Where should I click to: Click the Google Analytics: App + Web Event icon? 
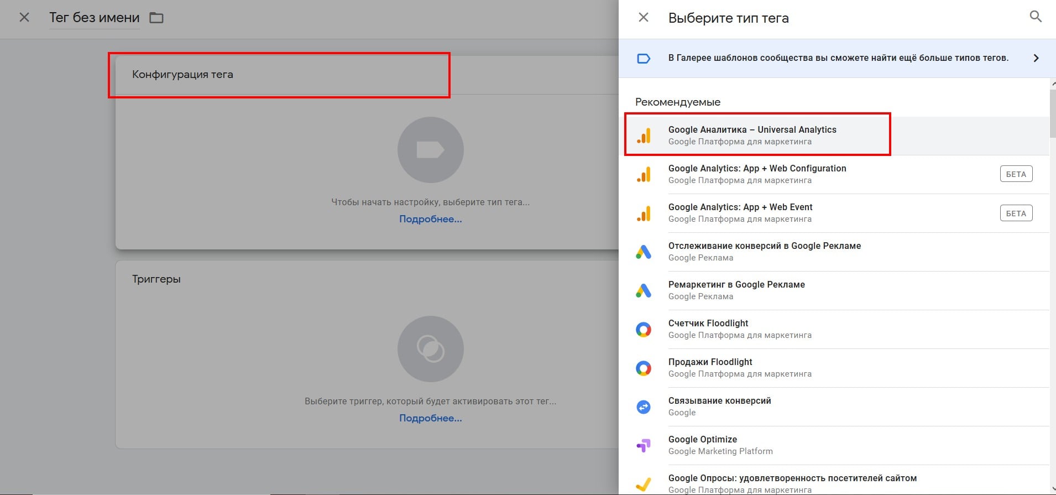[644, 213]
